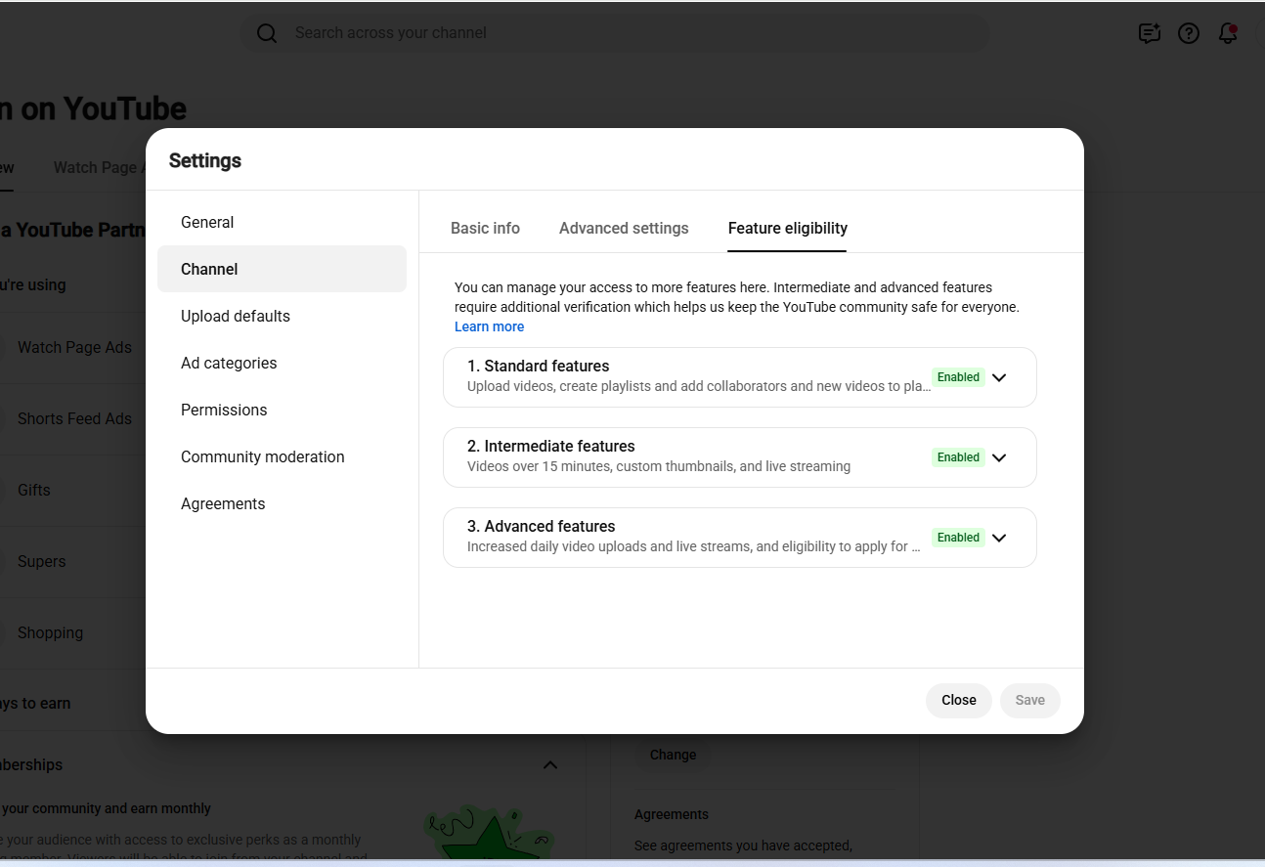Select the Feature eligibility tab
The height and width of the screenshot is (867, 1265).
pos(788,228)
